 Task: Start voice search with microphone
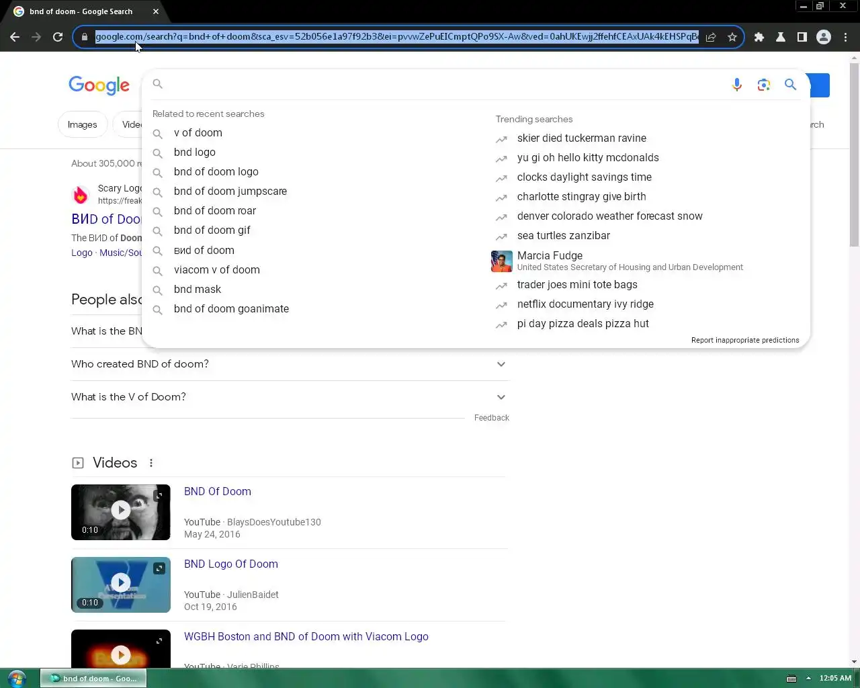coord(737,85)
